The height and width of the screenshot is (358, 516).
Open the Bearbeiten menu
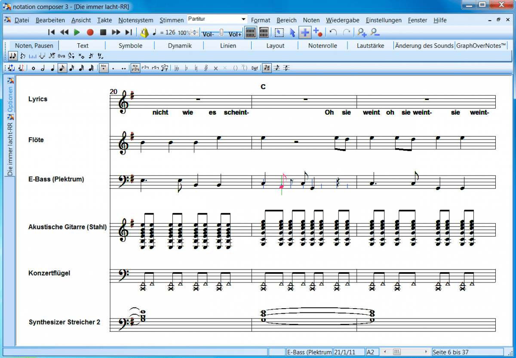(x=50, y=20)
